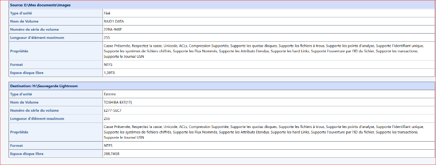Click "Nom de Volume" label in Destination table

click(x=24, y=102)
